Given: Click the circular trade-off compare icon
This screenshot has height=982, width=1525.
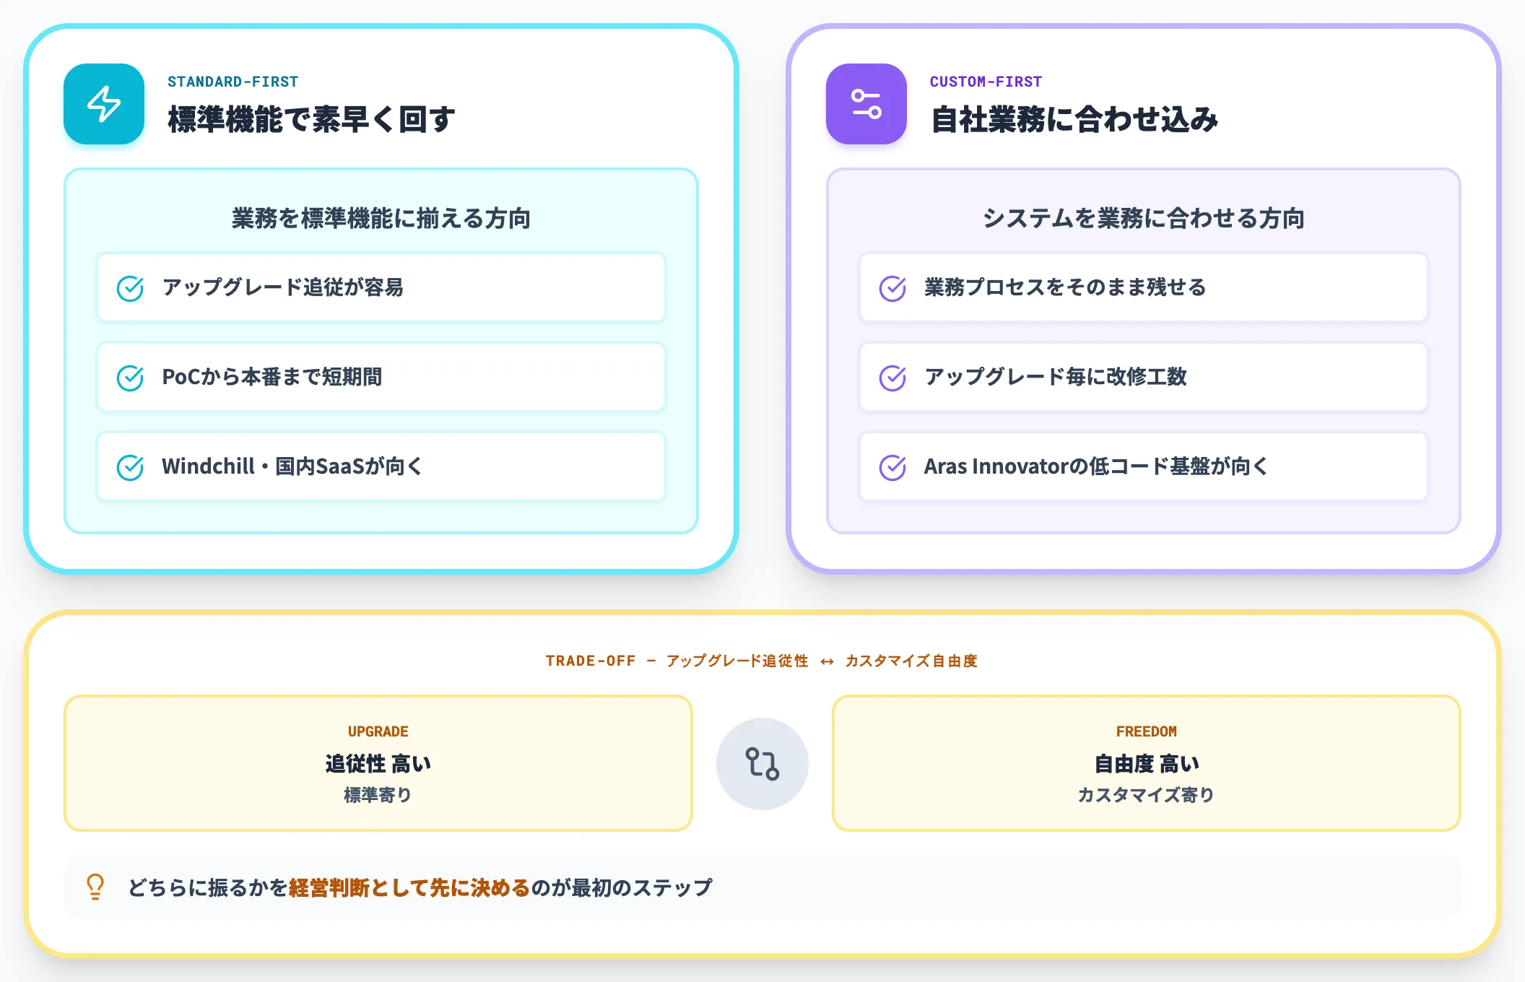Looking at the screenshot, I should coord(762,763).
